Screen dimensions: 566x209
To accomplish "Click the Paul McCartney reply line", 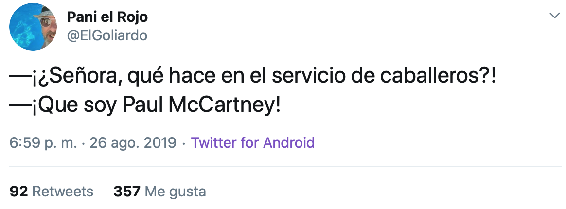I will click(145, 105).
